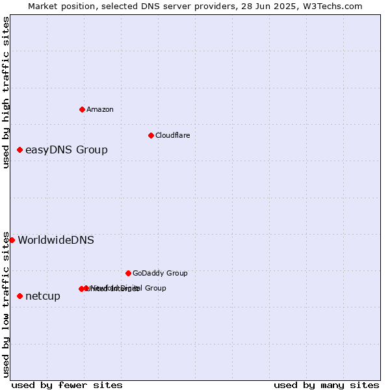Click the 'WorldwideDNS' label text
Screen dimensions: 390x390
tap(56, 240)
